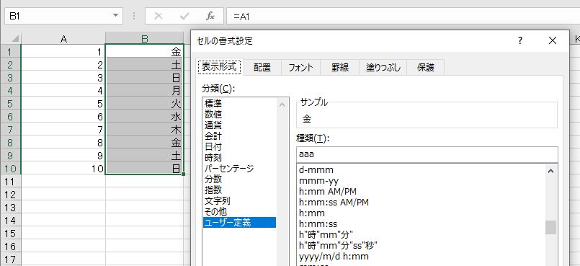
Task: Select 文字列 in the category list
Action: [x=239, y=201]
